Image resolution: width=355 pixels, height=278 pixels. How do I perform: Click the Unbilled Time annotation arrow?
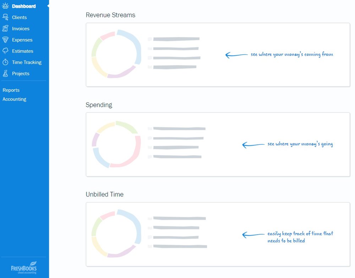[252, 235]
